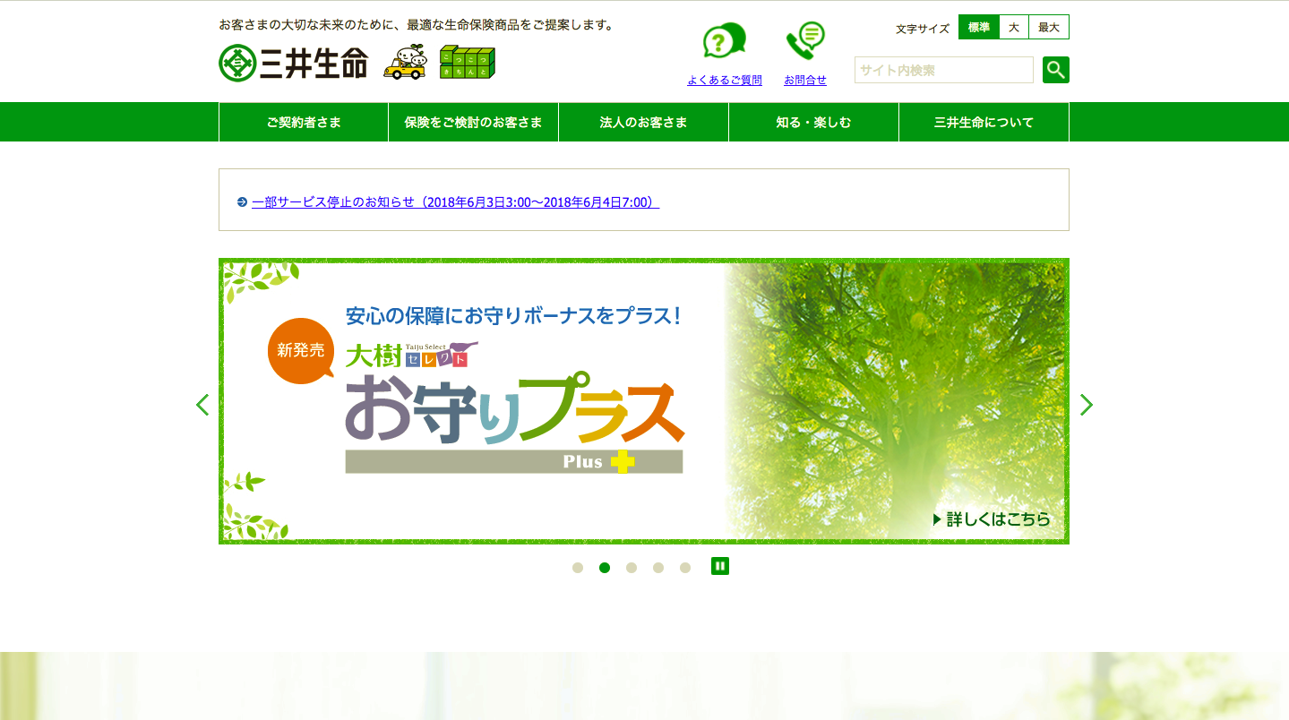This screenshot has height=720, width=1289.
Task: Click 詳しくはこちら on the banner
Action: point(992,519)
